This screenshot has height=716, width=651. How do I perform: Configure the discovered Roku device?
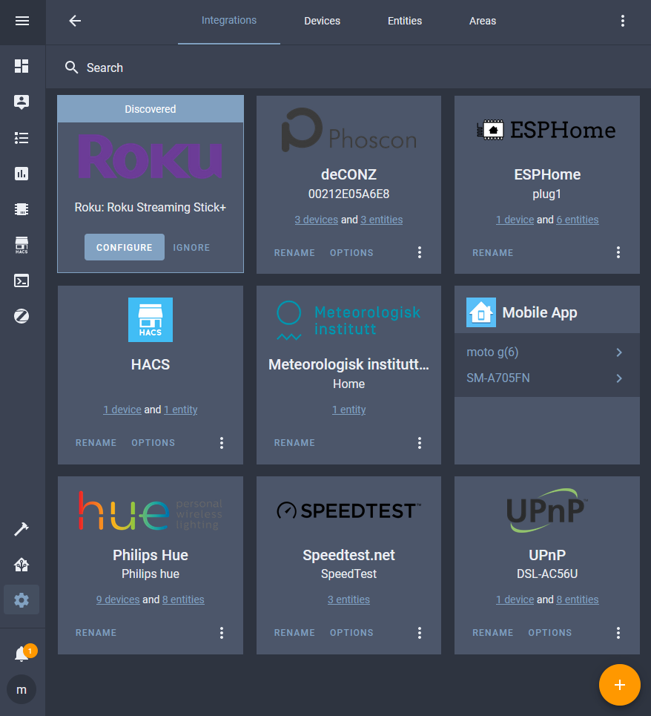coord(124,247)
